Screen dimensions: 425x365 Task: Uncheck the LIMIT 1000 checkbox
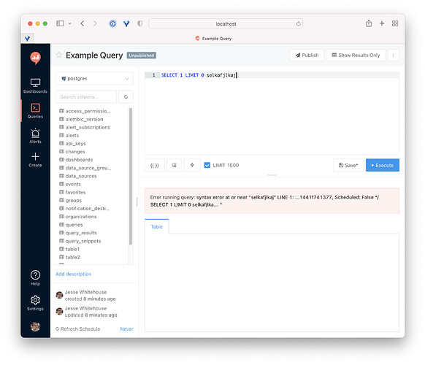[x=207, y=165]
